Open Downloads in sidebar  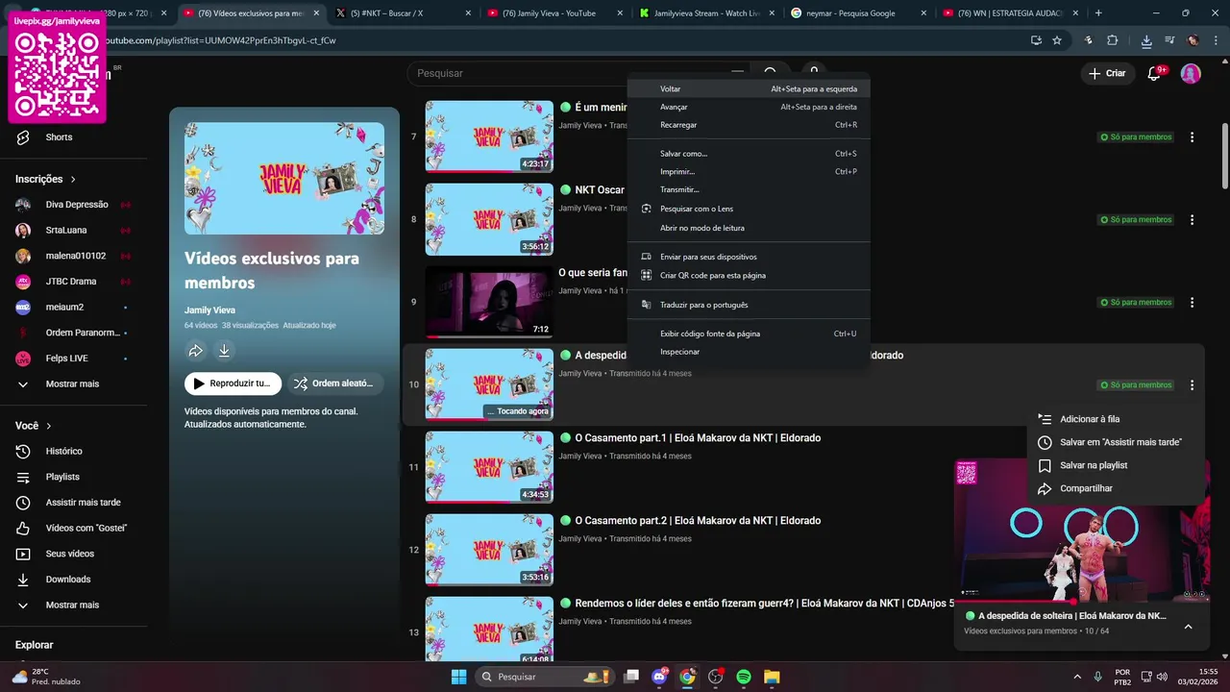(x=67, y=580)
